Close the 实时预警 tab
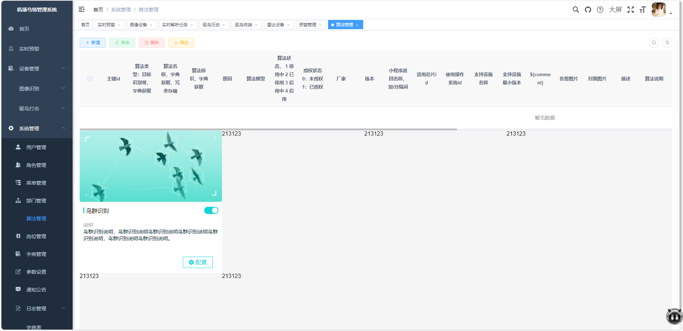This screenshot has height=331, width=683. (x=119, y=25)
